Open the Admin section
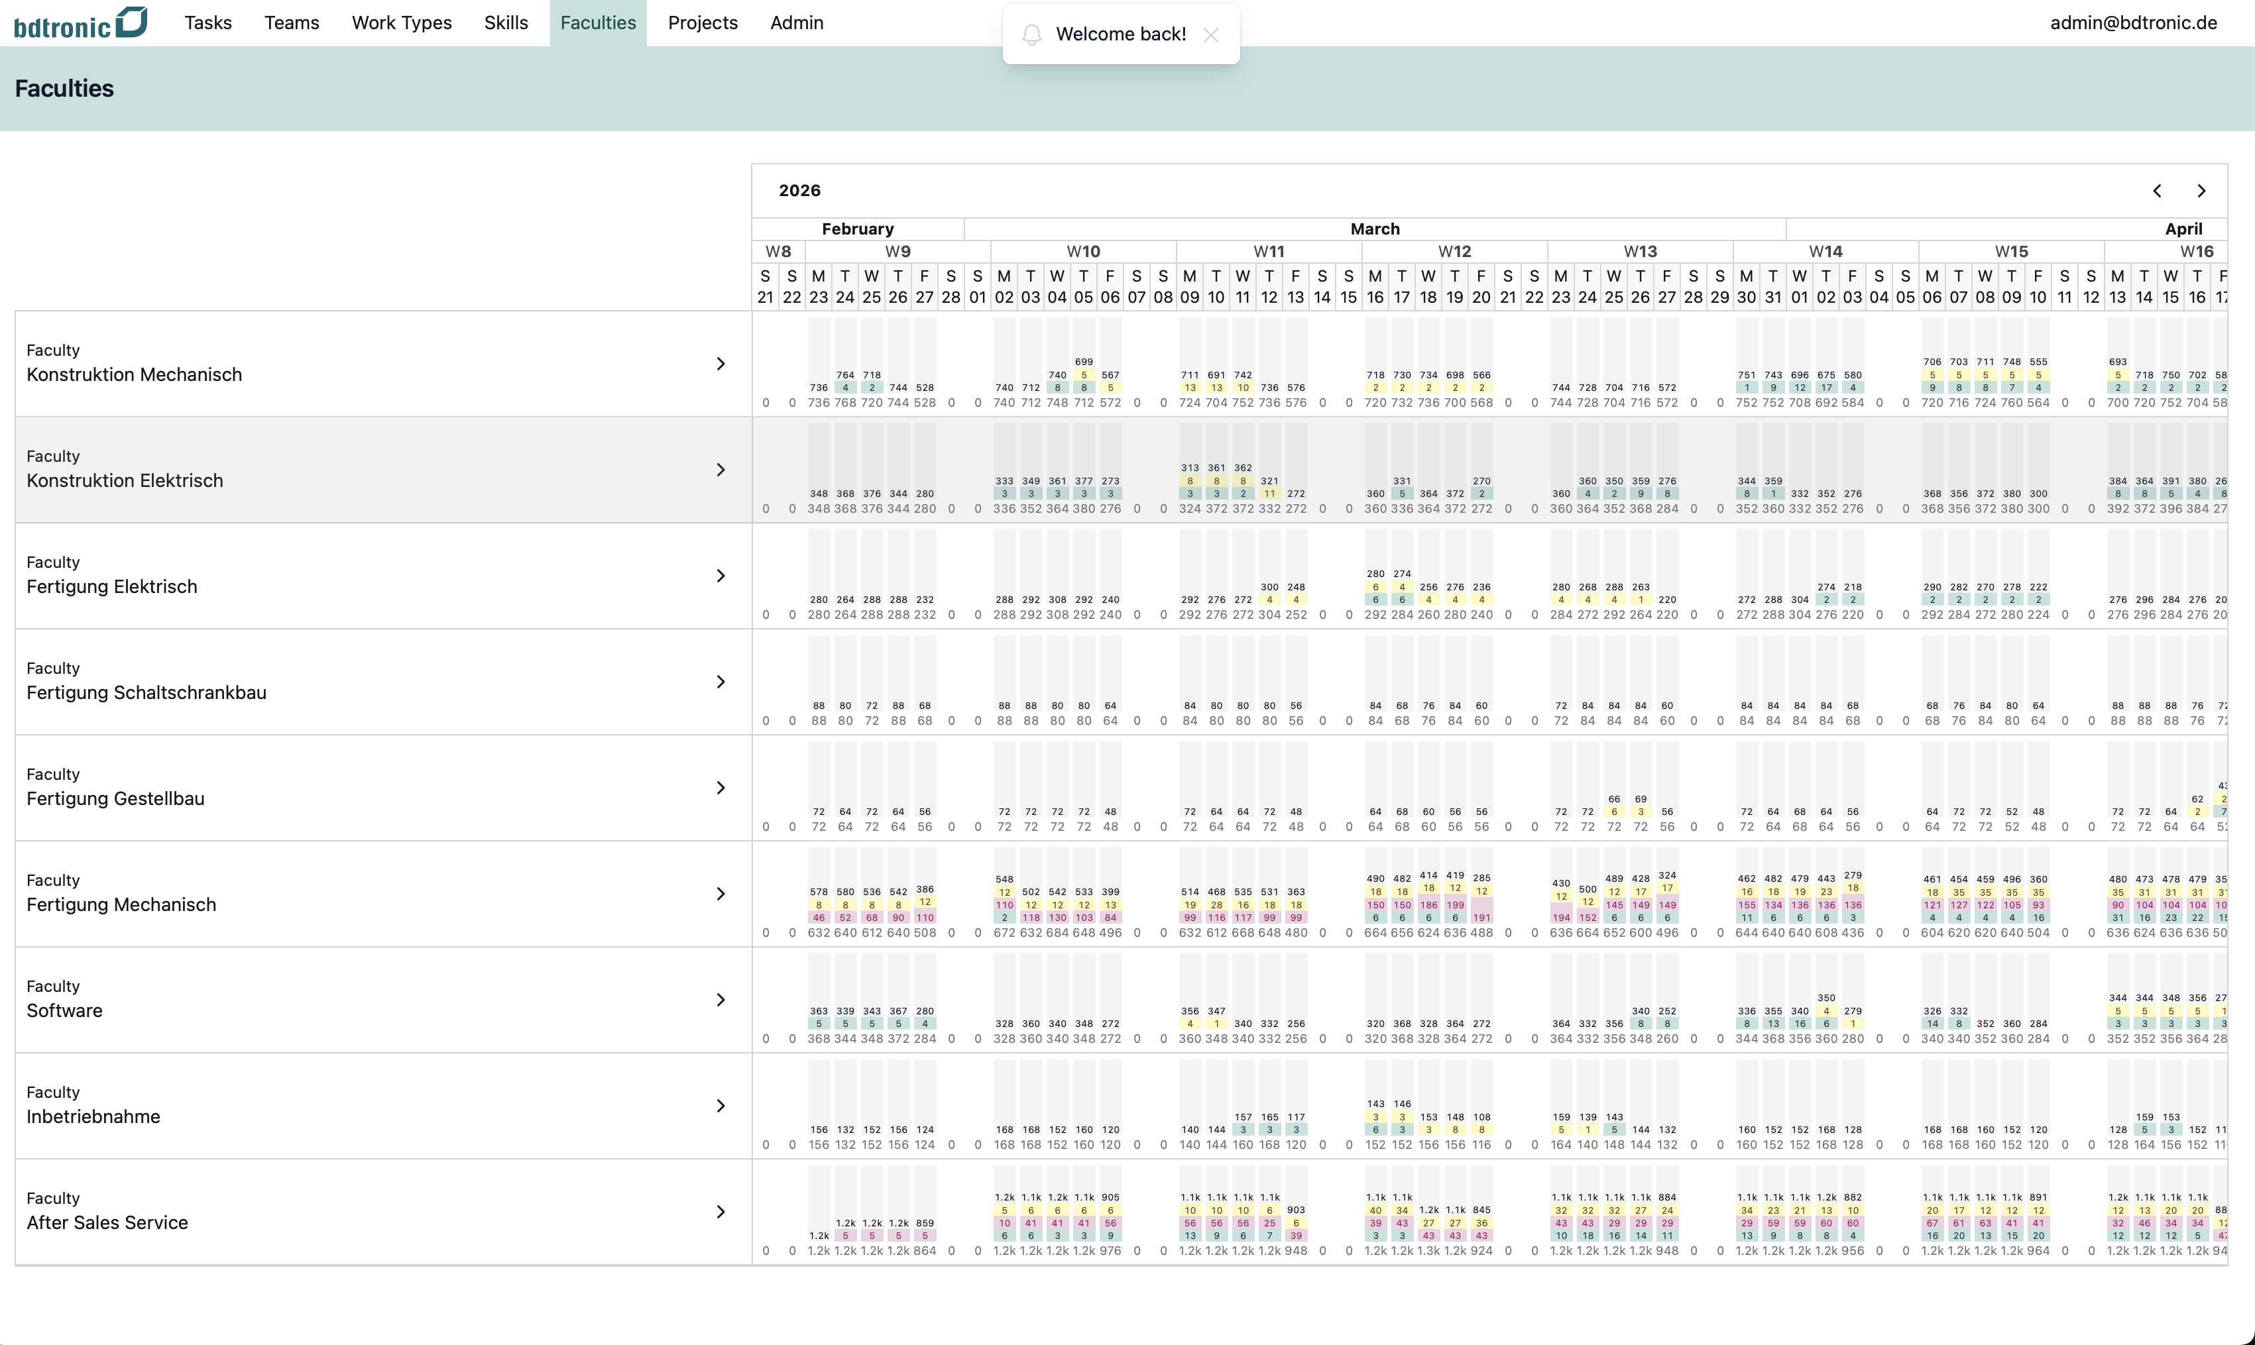Image resolution: width=2255 pixels, height=1345 pixels. tap(796, 22)
